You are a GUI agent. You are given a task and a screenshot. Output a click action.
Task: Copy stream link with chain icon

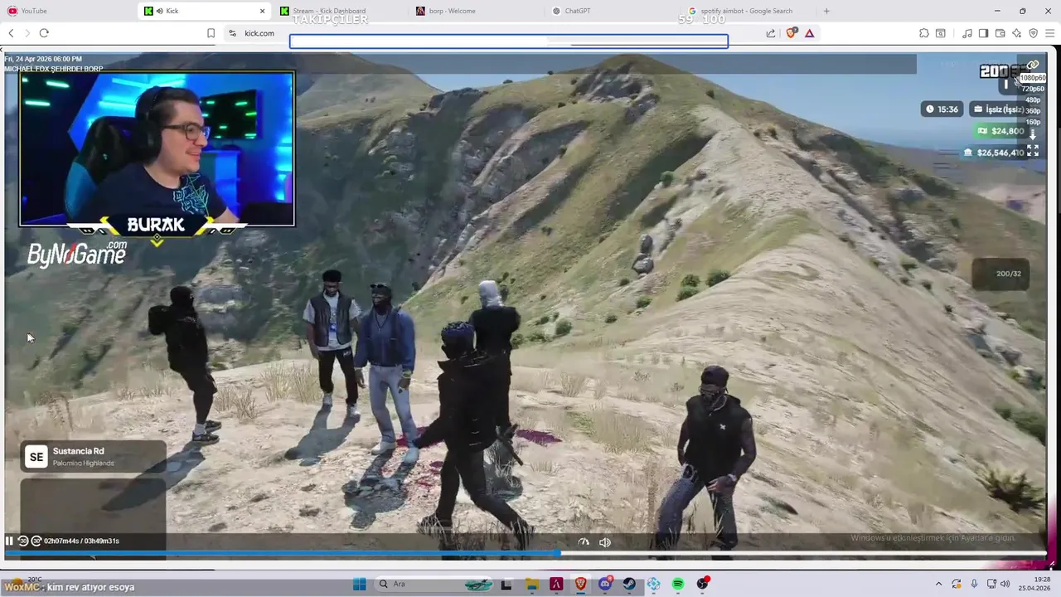click(1033, 65)
